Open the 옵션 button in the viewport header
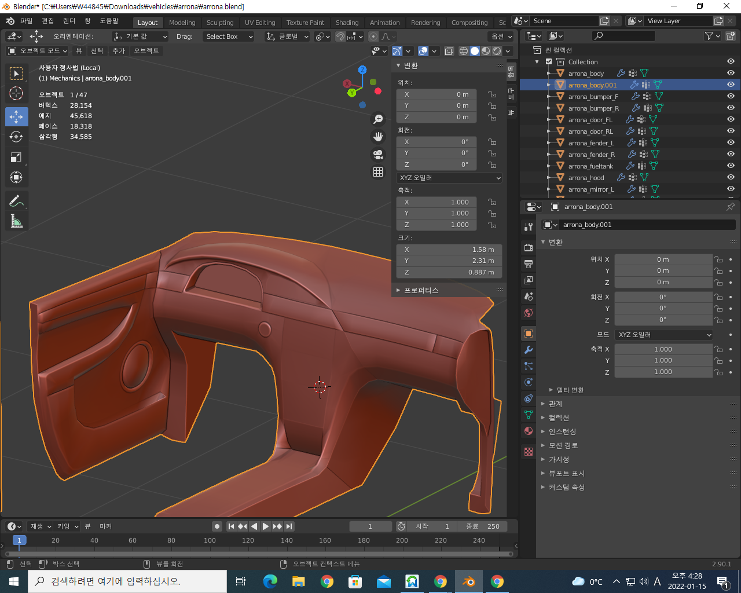Screen dimensions: 741x593 [501, 36]
